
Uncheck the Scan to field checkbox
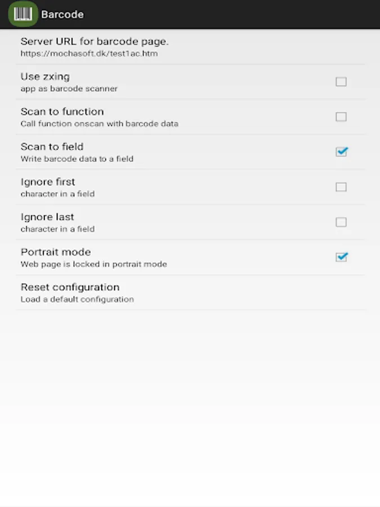click(341, 152)
